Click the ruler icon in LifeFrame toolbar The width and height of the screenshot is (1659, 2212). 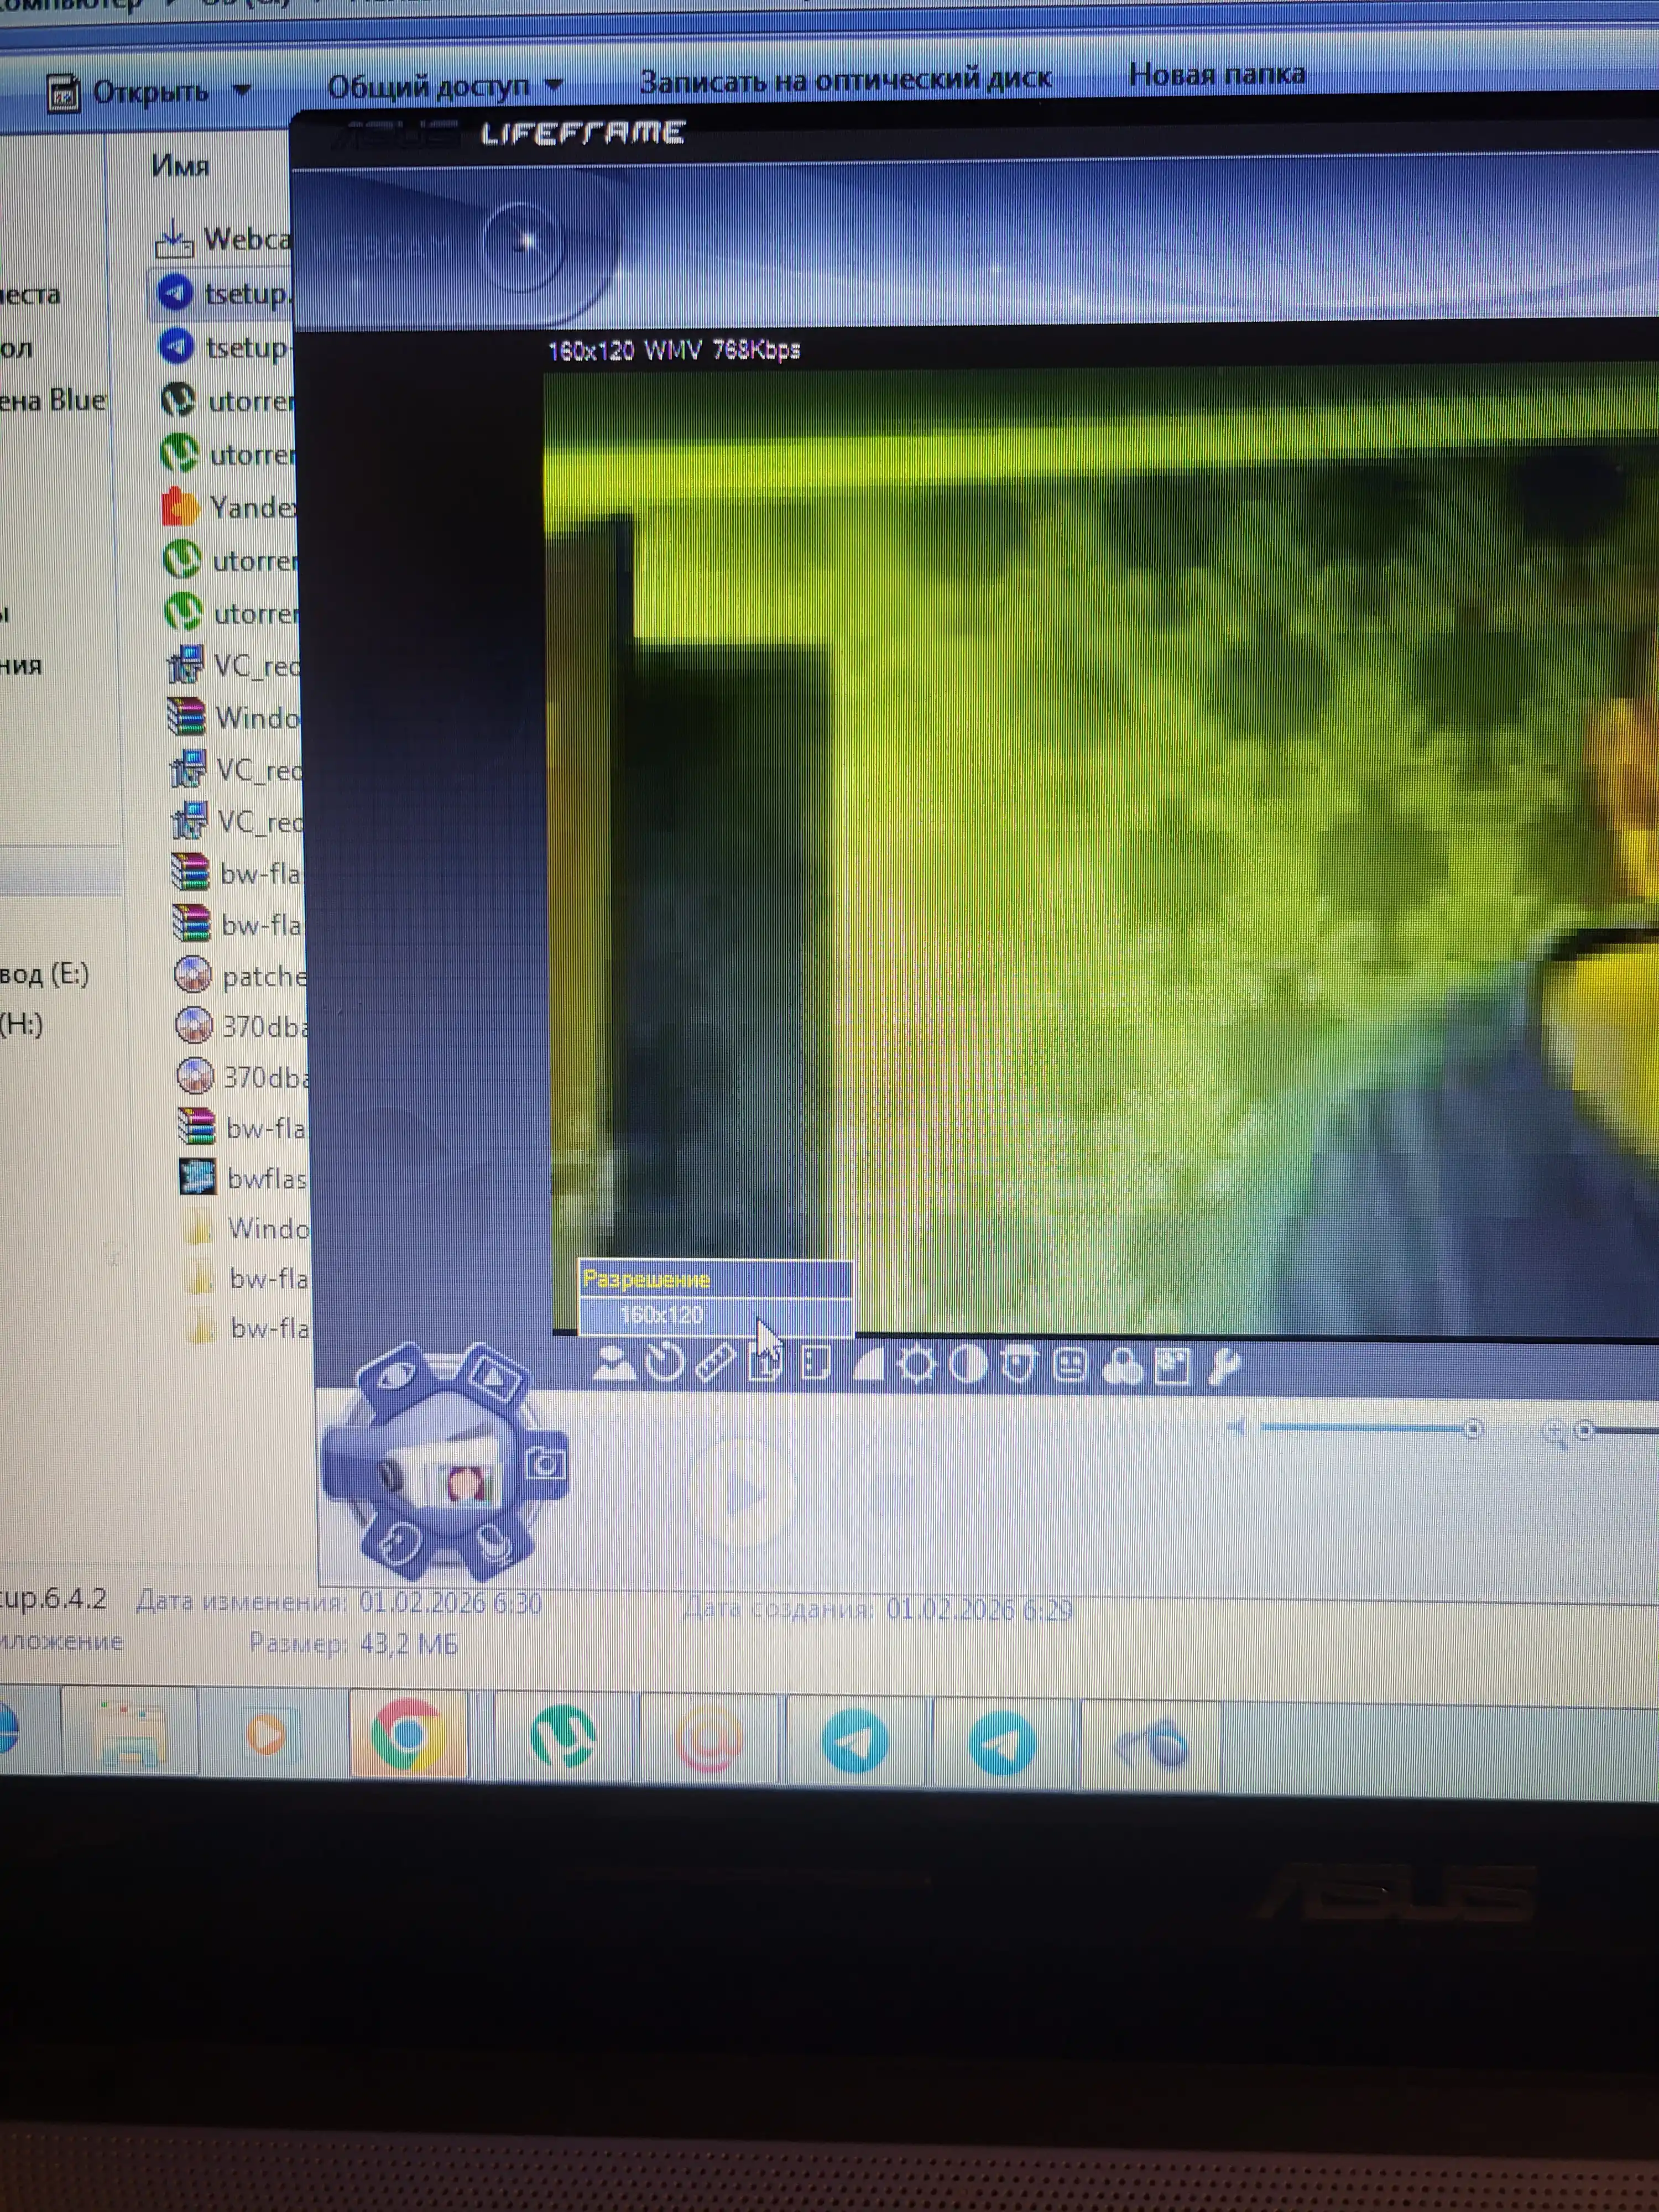tap(715, 1364)
